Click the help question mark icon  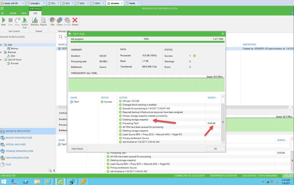point(292,13)
